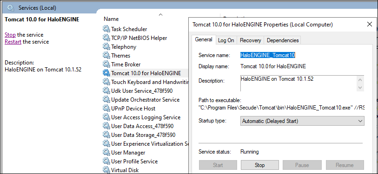Select the User Manager row
Screen dimensions: 378x174
point(146,152)
